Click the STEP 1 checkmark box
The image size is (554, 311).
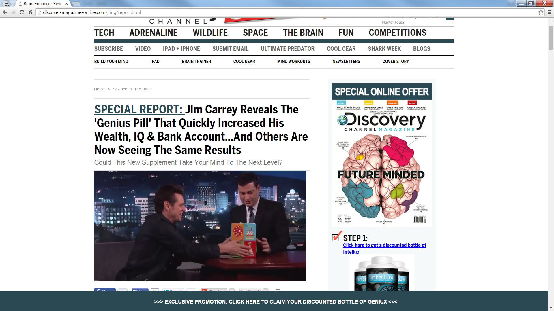pos(336,237)
